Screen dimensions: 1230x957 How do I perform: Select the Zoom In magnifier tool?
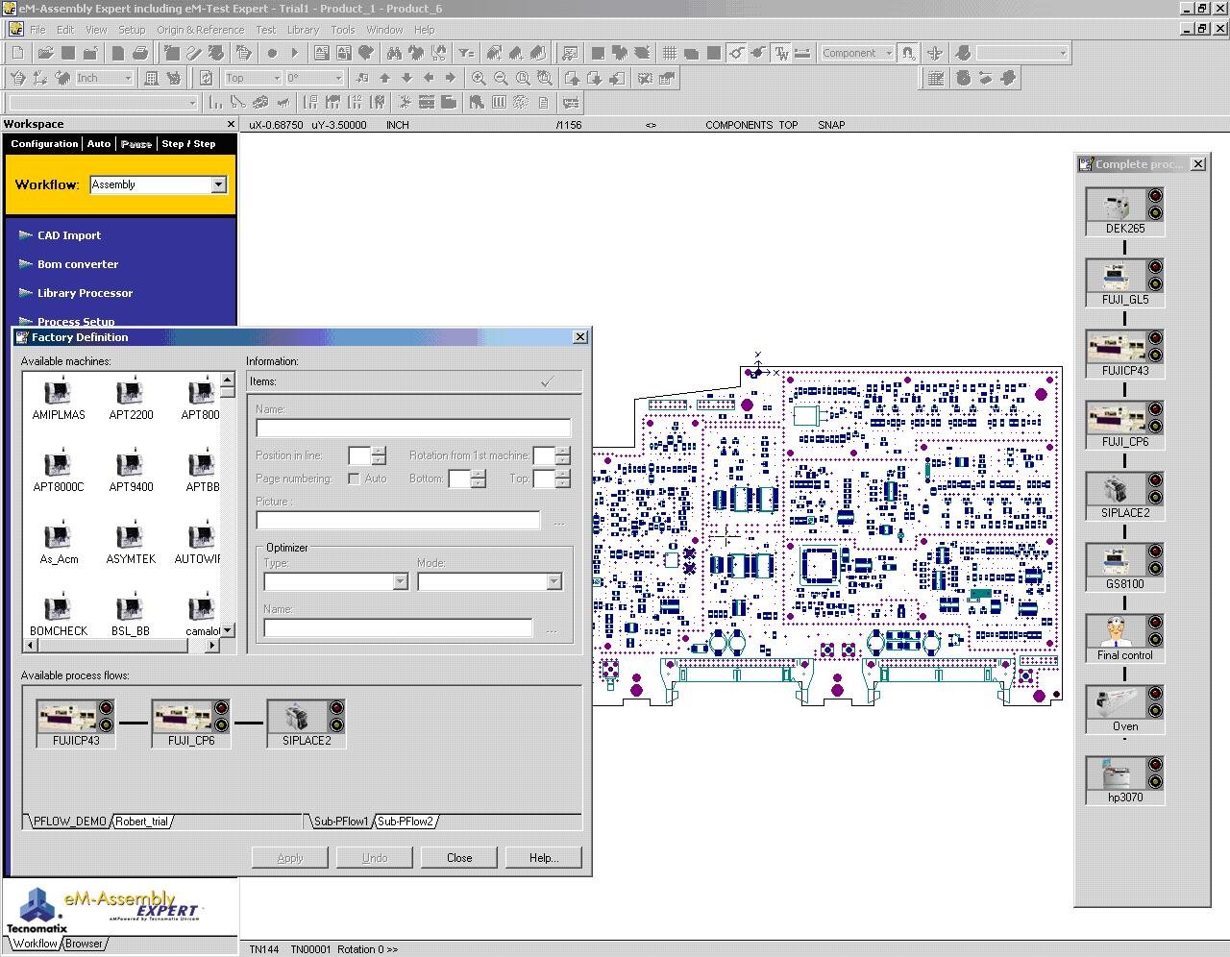[x=479, y=78]
